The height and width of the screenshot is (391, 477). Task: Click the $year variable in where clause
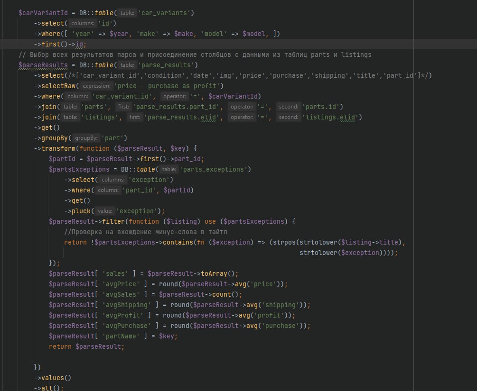(119, 34)
